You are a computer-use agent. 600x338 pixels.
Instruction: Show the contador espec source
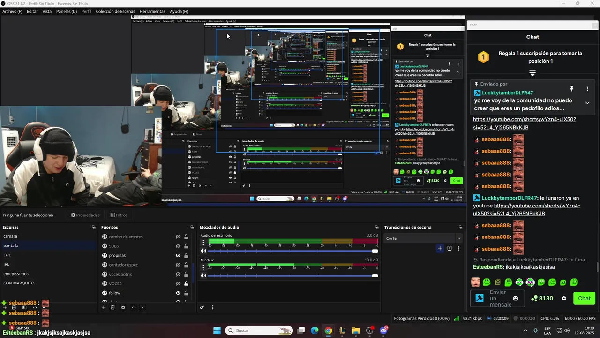178,265
